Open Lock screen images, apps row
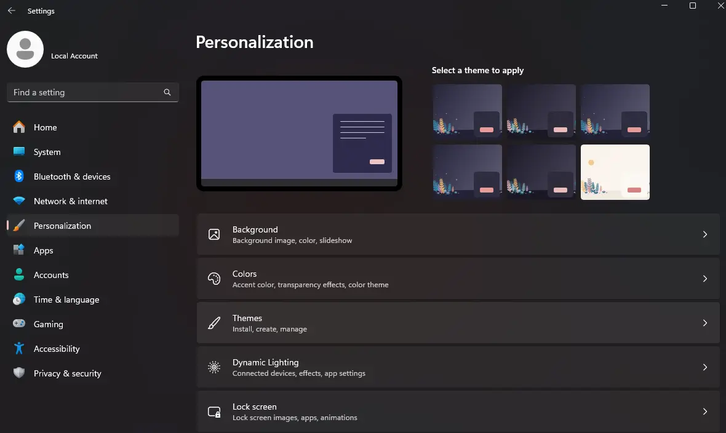Screen dimensions: 726x433 (458, 411)
